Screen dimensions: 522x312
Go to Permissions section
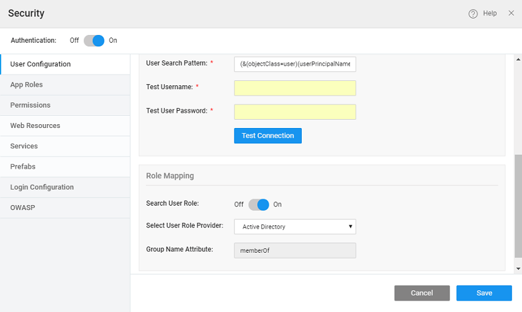(31, 105)
